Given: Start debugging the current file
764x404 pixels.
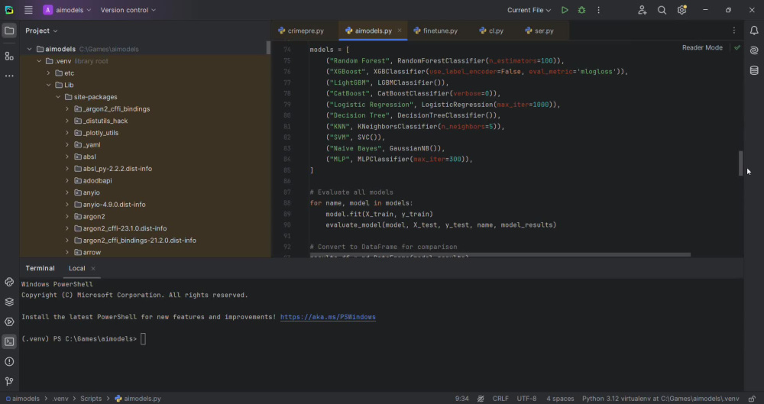Looking at the screenshot, I should coord(581,10).
